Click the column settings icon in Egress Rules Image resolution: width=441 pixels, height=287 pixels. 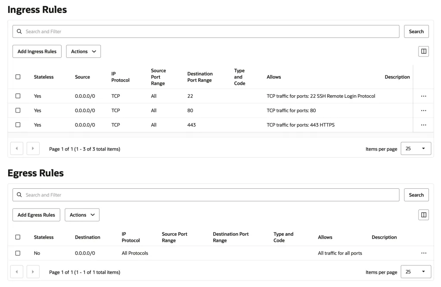423,215
